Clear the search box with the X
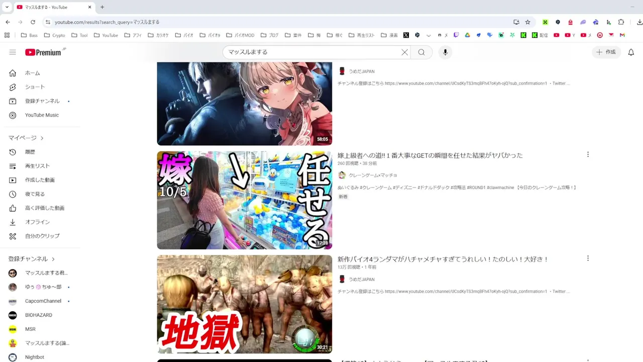This screenshot has height=362, width=643. 404,52
